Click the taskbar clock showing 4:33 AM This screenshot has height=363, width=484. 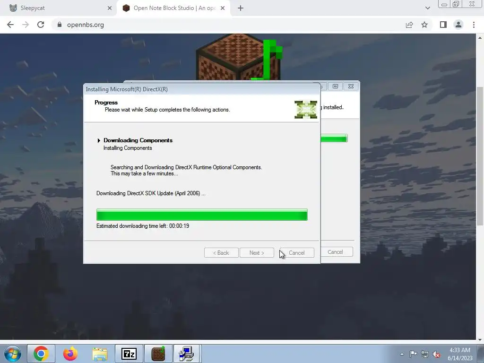460,354
